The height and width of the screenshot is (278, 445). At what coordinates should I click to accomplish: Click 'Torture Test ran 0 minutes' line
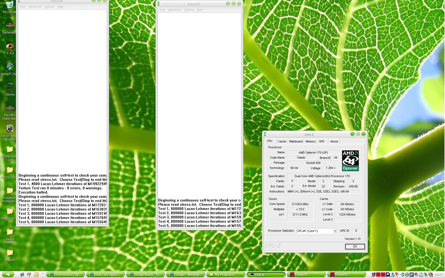60,188
